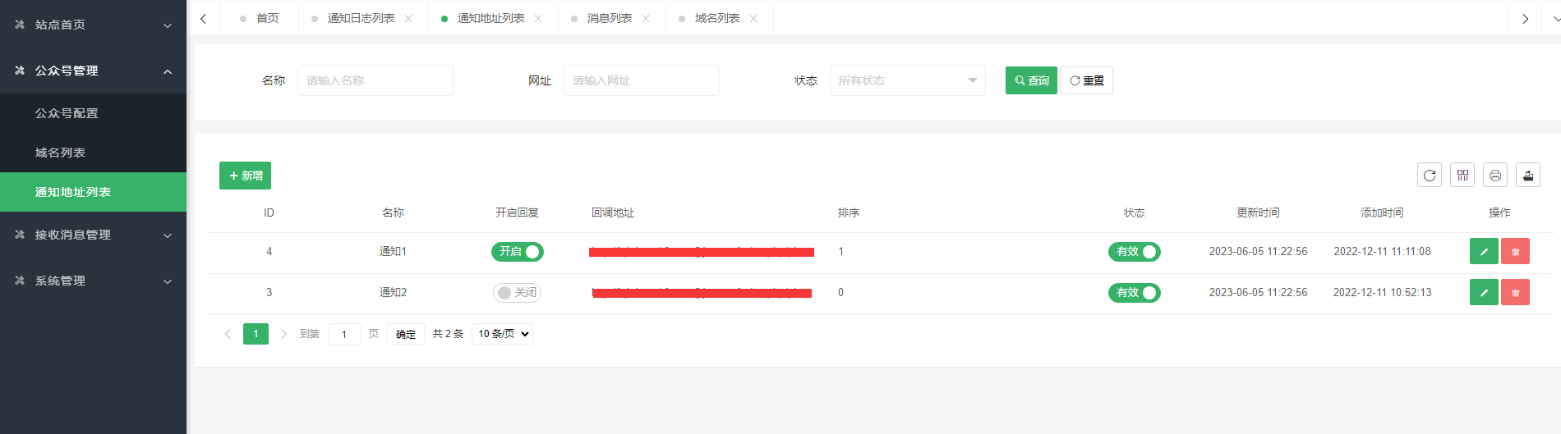Open the tab options dropdown at top right
1561x434 pixels.
pos(1555,18)
